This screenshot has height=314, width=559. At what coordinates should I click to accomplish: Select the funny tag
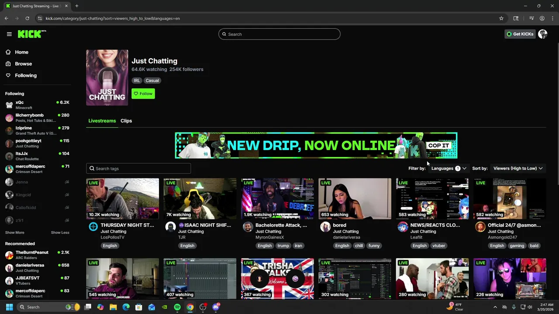[x=374, y=246]
